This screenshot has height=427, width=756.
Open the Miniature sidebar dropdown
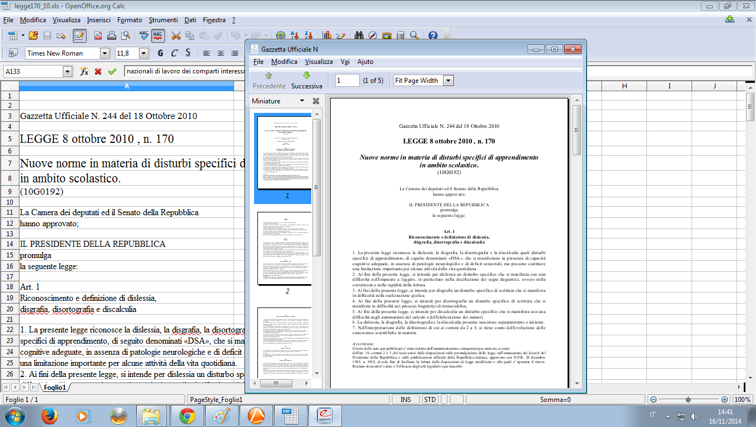(x=302, y=101)
